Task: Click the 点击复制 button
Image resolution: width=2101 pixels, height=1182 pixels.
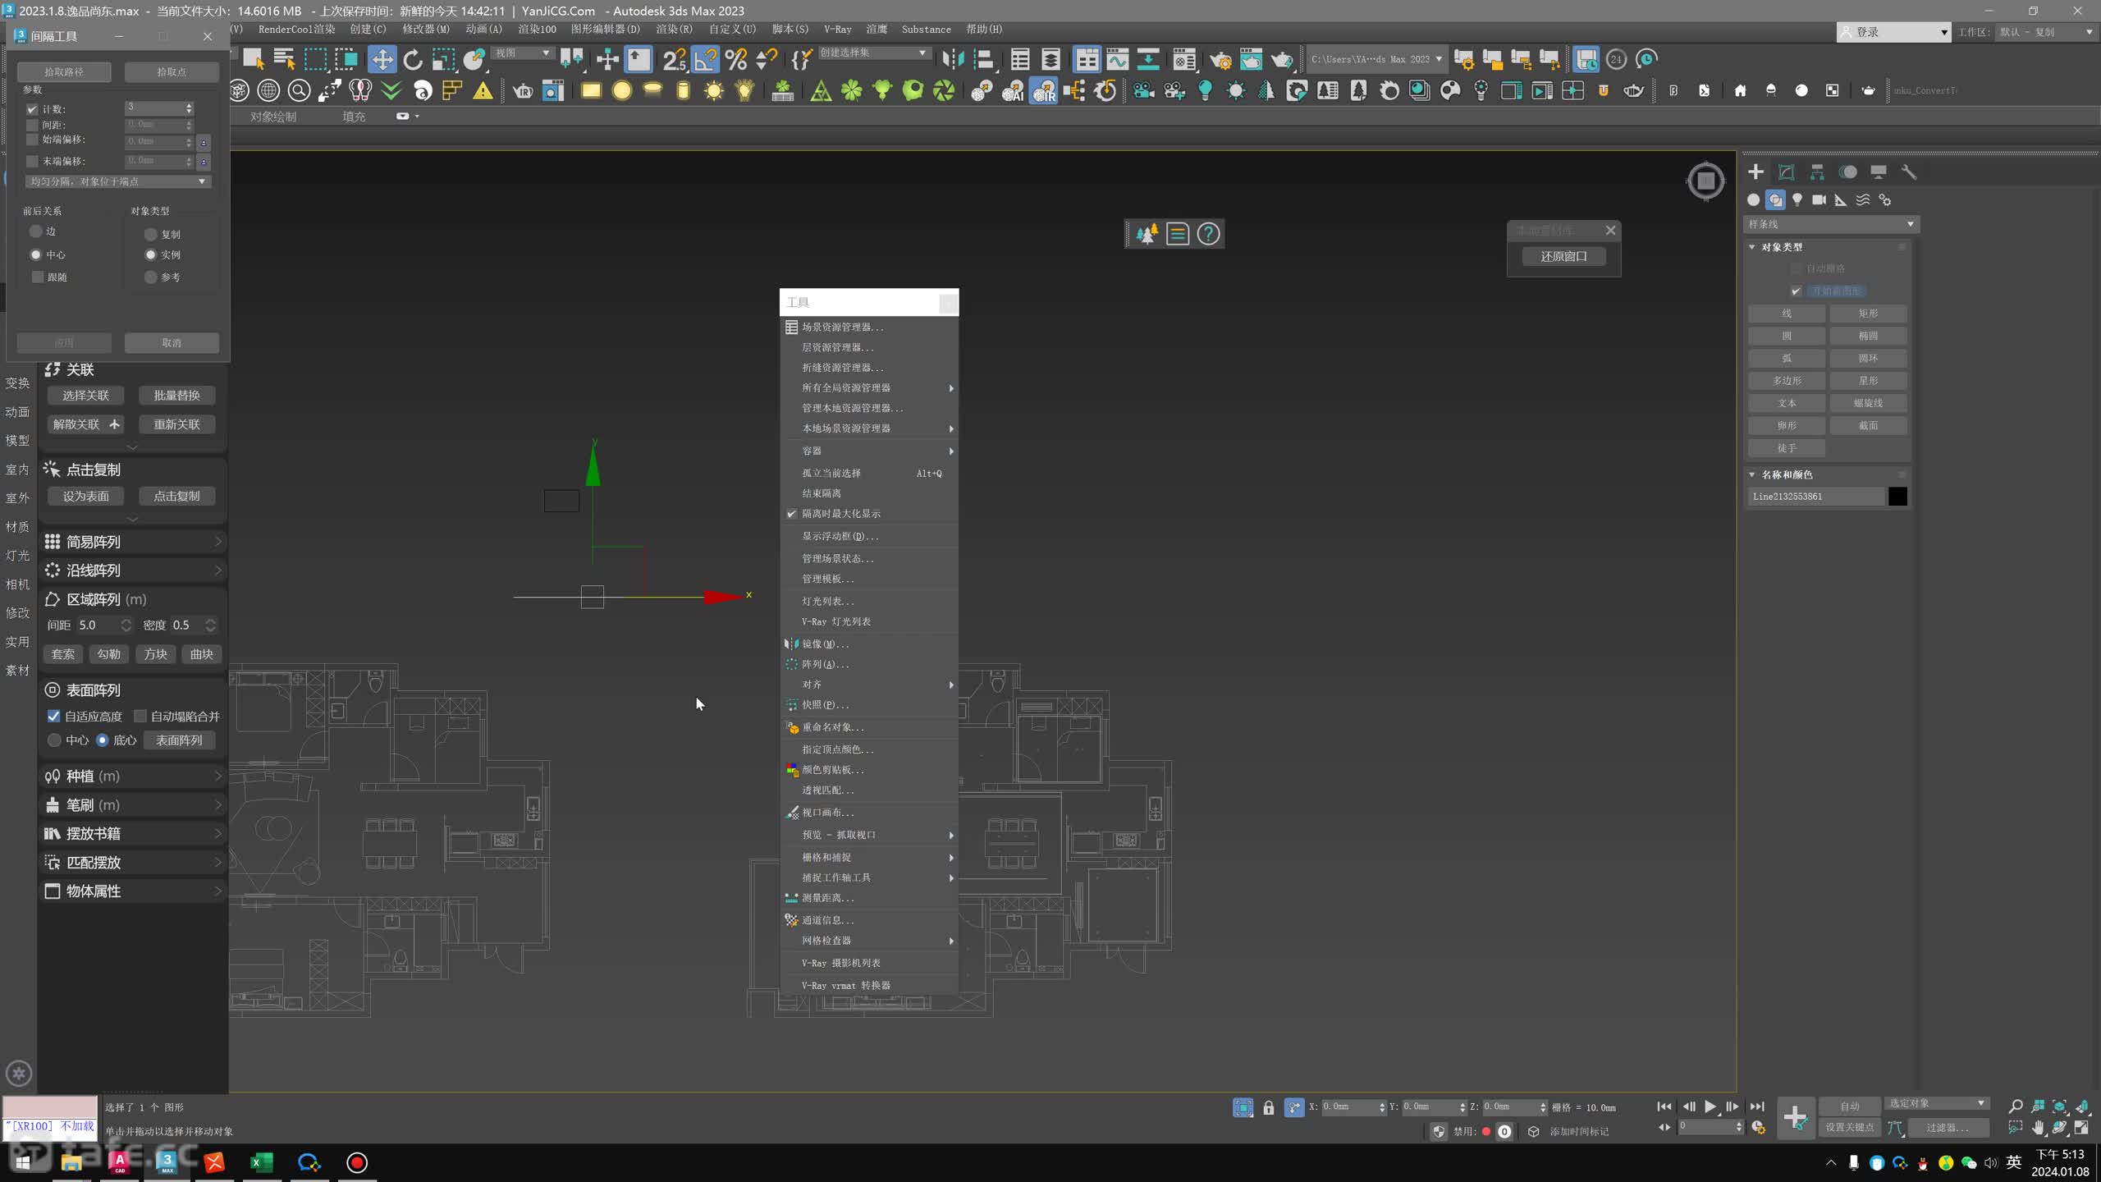Action: 176,496
